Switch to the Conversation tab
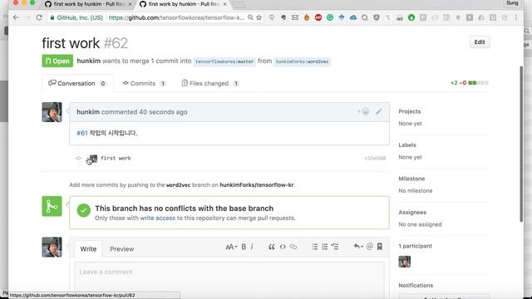532x299 pixels. coord(77,83)
